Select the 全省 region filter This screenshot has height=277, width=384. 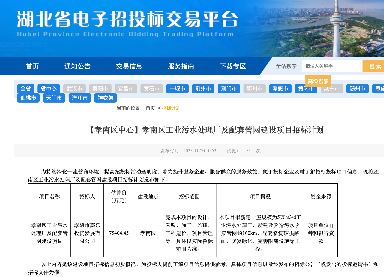[x=26, y=89]
